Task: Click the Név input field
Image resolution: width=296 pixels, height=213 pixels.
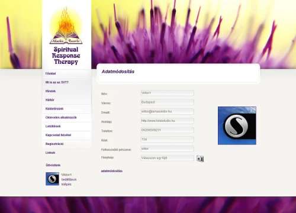Action: point(168,93)
